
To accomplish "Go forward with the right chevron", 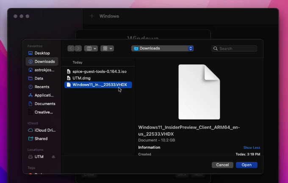I will click(78, 49).
